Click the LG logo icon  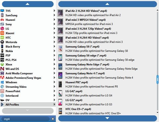click(x=2, y=29)
